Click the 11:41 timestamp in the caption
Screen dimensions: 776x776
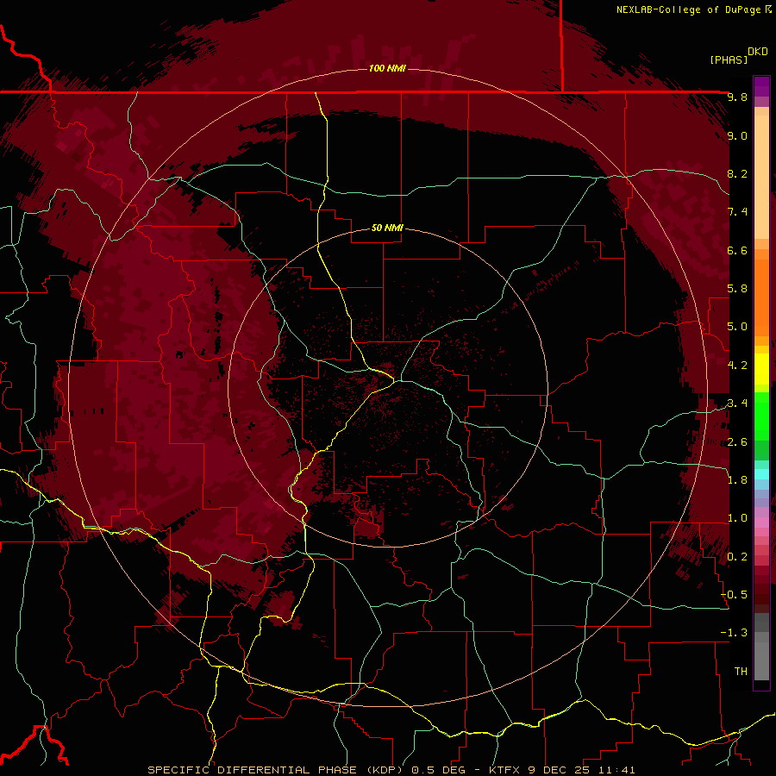click(616, 770)
